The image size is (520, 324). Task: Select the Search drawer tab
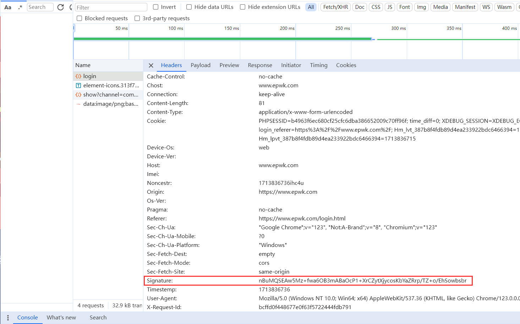point(98,318)
